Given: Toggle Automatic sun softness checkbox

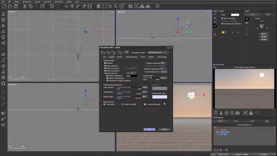Looking at the screenshot, I should [222, 23].
